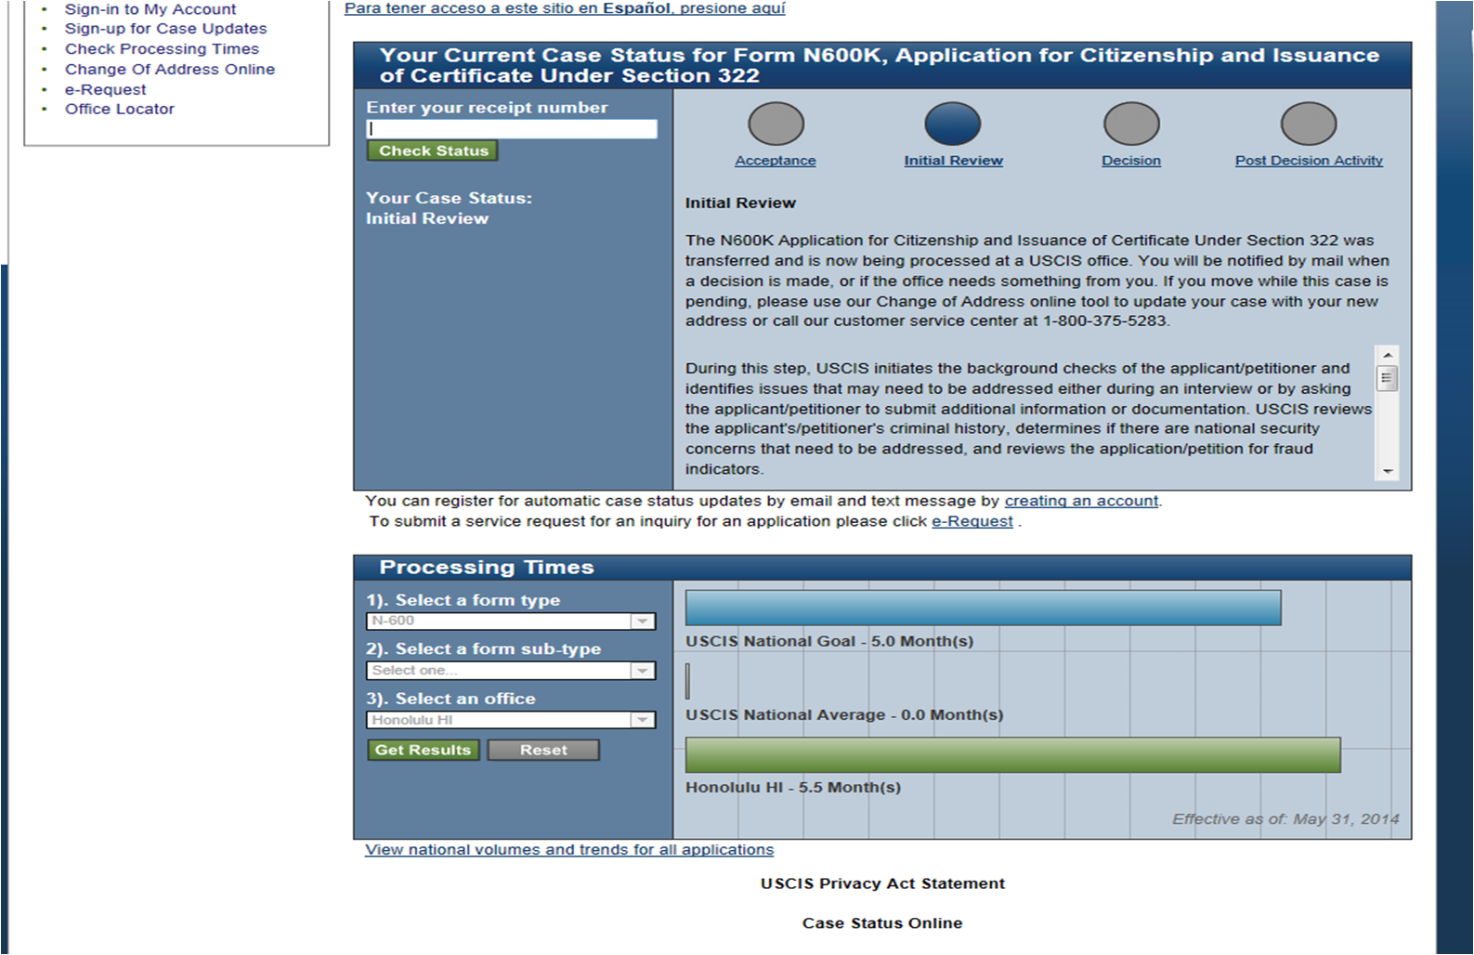Click 'USCIS National Goal - 5.0 Month(s)' label

(x=829, y=641)
